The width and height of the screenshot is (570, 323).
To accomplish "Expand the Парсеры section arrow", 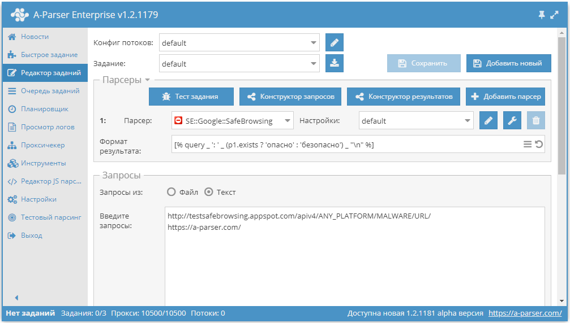I will (x=147, y=80).
